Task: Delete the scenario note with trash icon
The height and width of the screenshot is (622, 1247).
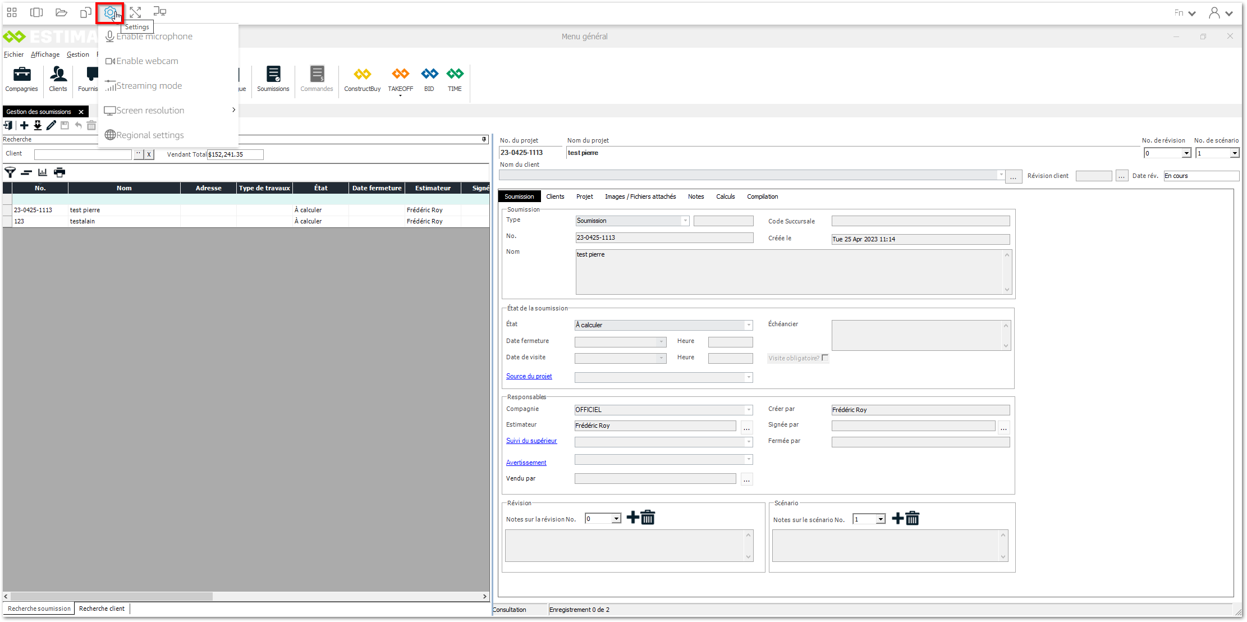Action: 913,519
